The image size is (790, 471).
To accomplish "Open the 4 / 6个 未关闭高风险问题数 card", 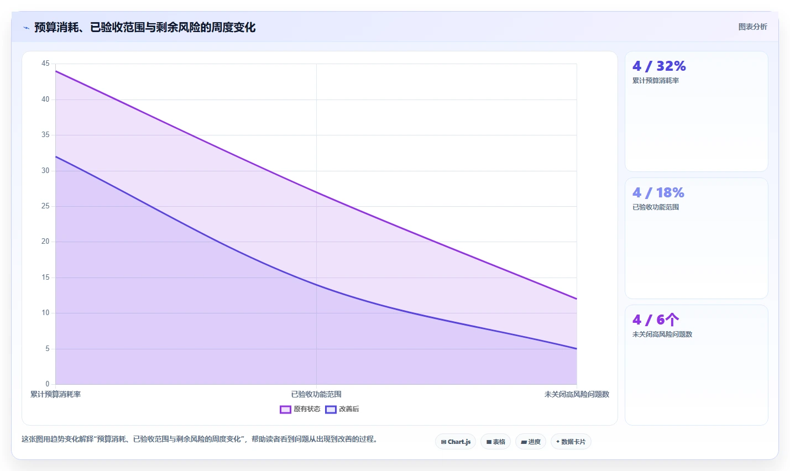I will tap(696, 365).
